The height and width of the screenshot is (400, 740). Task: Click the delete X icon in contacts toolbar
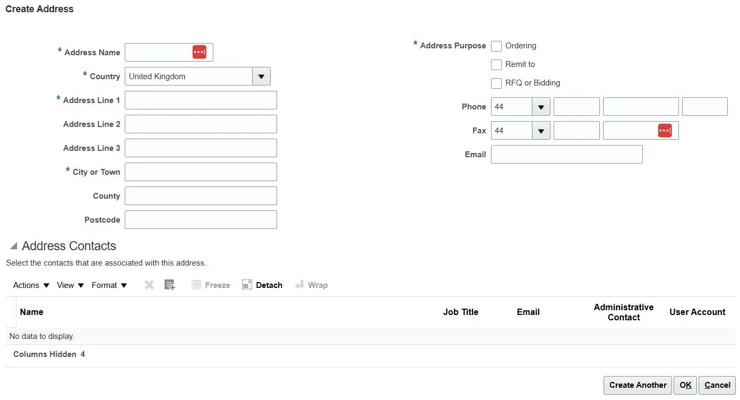[x=149, y=285]
